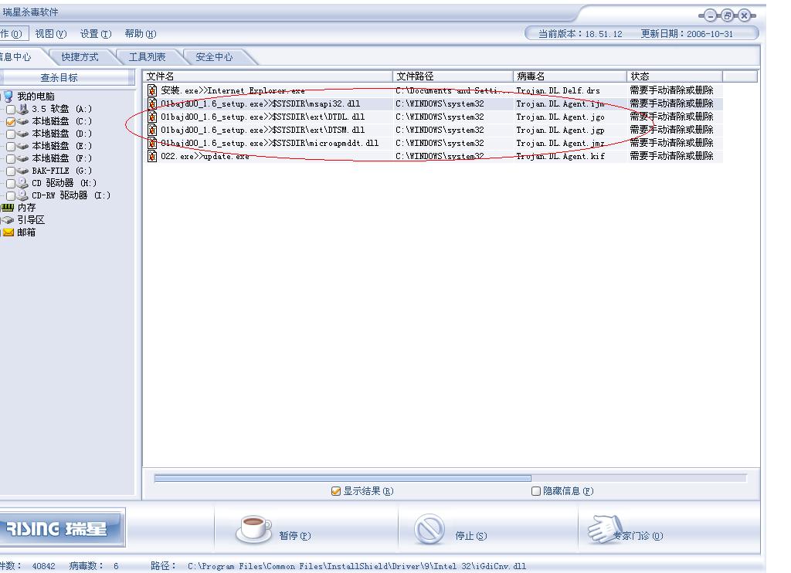Check the CD 驱动器 (H:) checkbox

11,183
